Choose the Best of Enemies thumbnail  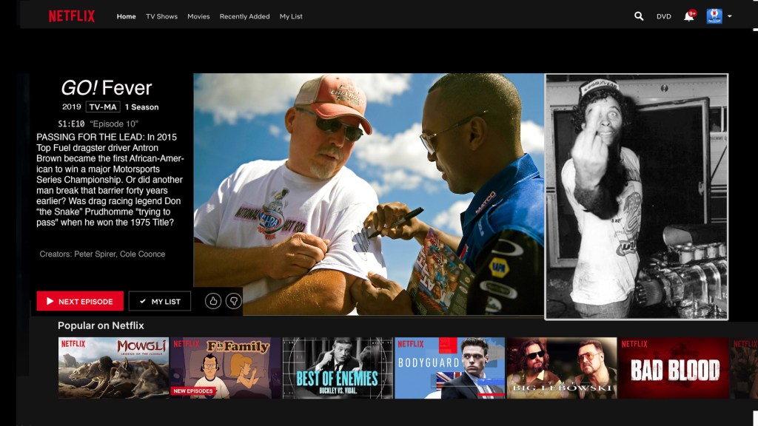click(338, 368)
